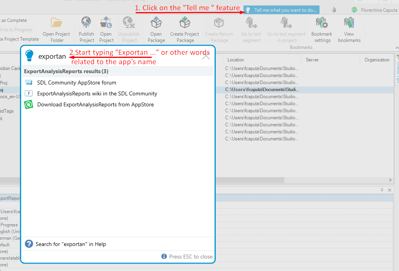This screenshot has height=271, width=399.
Task: Click Search for "exportan" in Help
Action: [71, 244]
